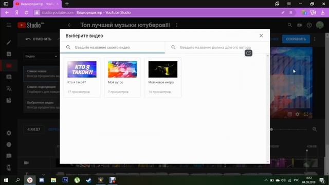Open Windows Start menu
Screen dimensions: 329x185
click(6, 180)
